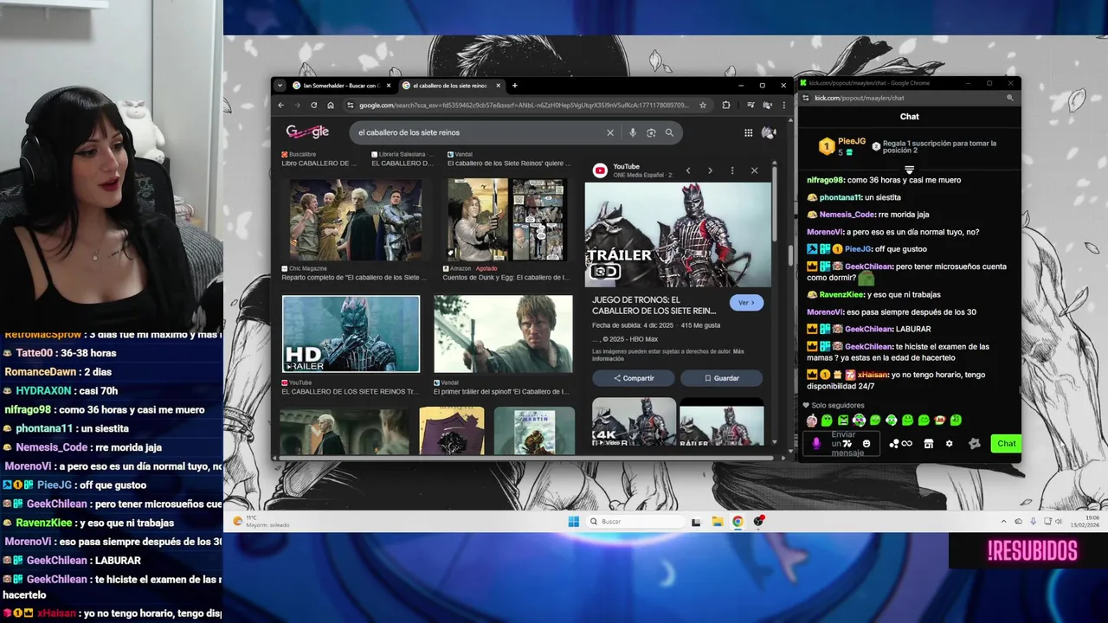Viewport: 1108px width, 623px height.
Task: Click the Kick chat window zoom magnifier
Action: tap(1010, 98)
